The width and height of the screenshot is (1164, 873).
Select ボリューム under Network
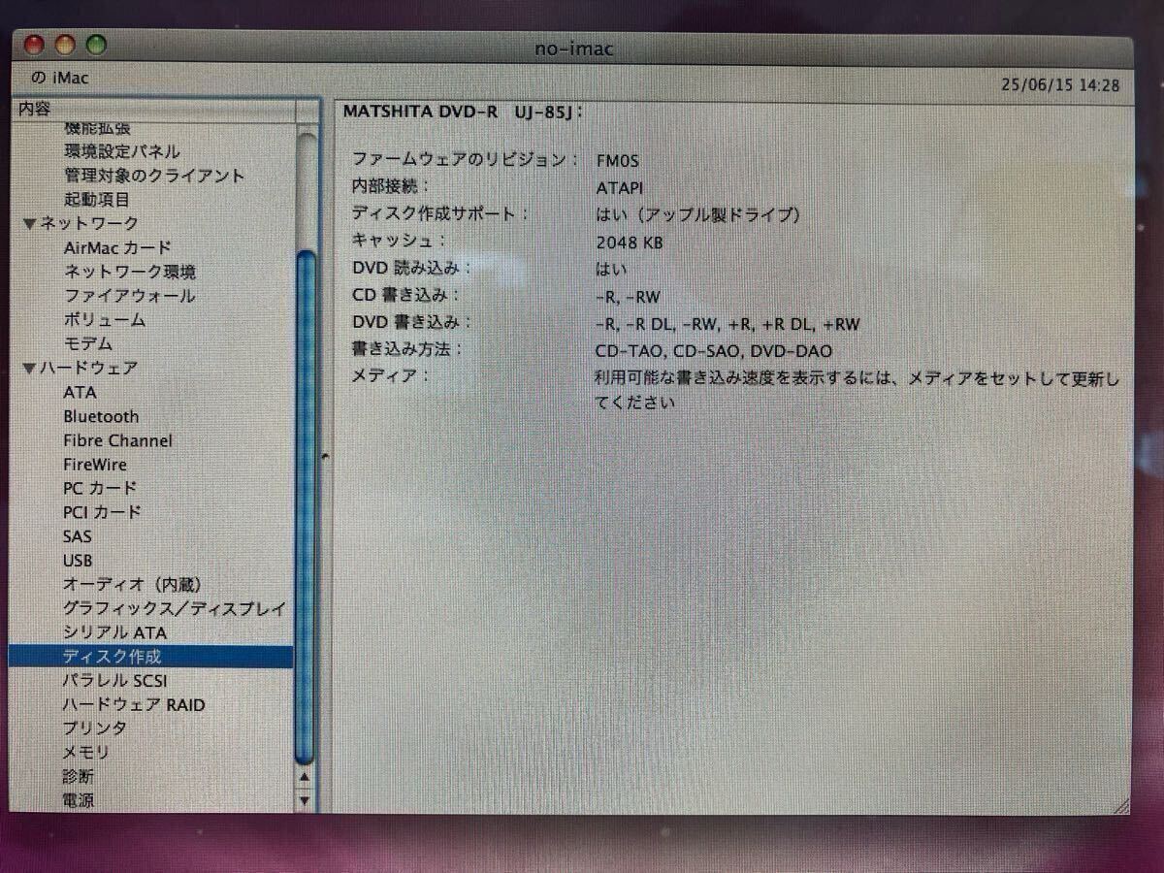(x=105, y=320)
